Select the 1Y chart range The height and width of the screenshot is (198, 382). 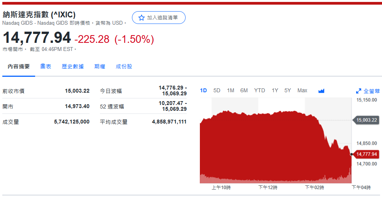point(275,91)
